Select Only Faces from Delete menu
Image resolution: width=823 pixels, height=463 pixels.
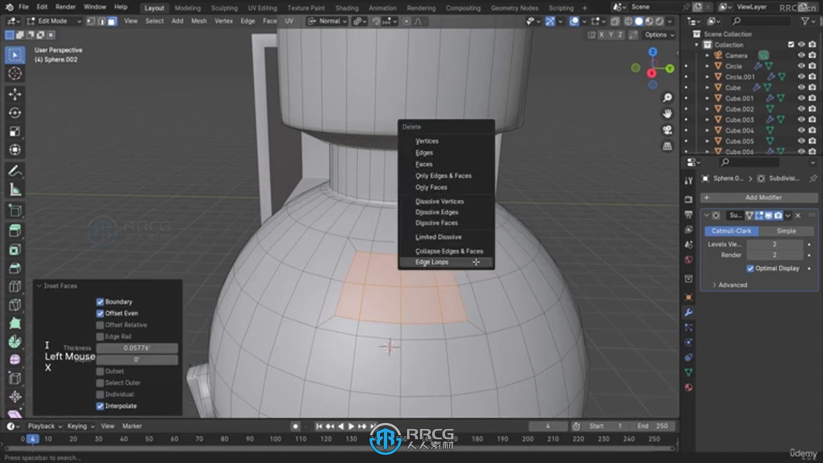pyautogui.click(x=431, y=186)
